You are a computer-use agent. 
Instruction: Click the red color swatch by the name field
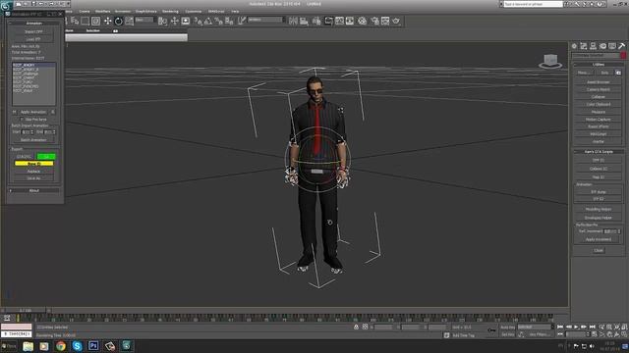click(x=623, y=55)
